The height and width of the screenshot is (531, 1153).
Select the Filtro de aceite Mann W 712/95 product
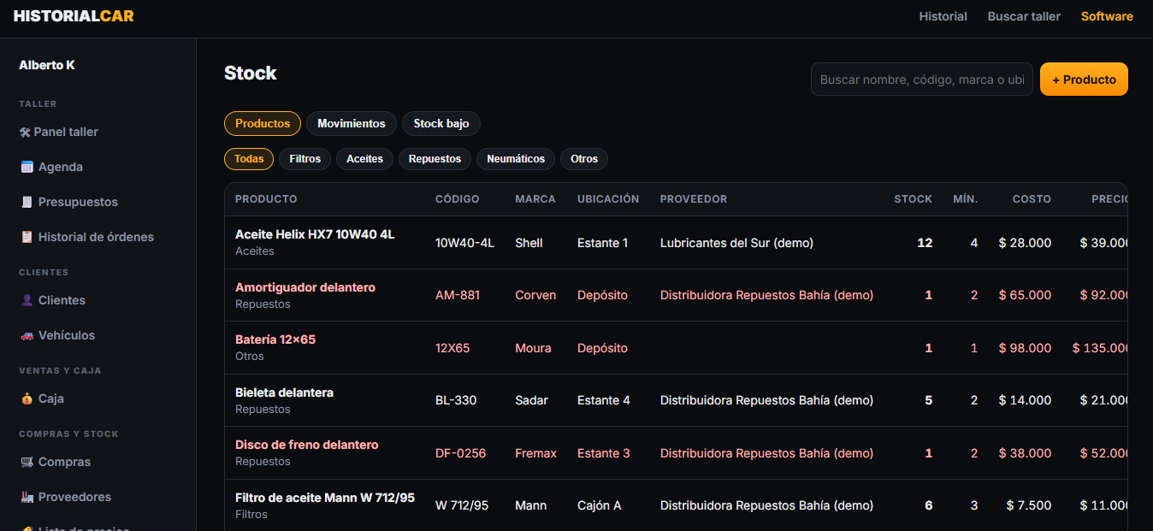tap(325, 498)
